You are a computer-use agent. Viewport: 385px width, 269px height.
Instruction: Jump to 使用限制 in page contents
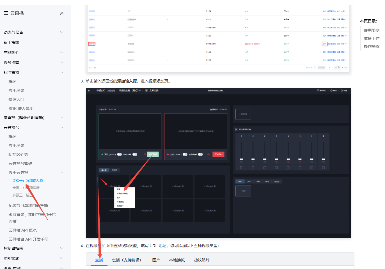coord(372,30)
